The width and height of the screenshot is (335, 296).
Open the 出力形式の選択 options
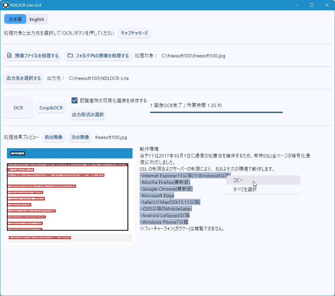coord(88,115)
